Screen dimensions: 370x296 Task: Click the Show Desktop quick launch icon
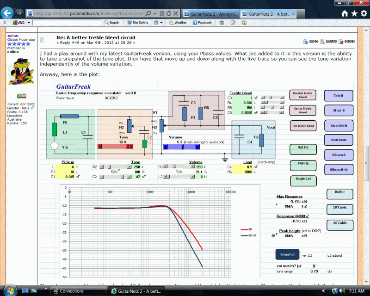pos(25,291)
